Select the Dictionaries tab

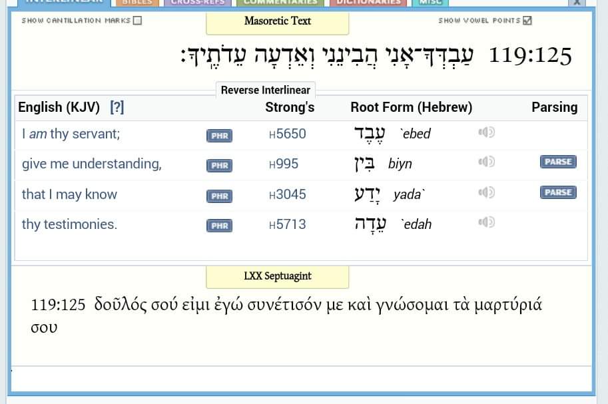click(x=368, y=3)
